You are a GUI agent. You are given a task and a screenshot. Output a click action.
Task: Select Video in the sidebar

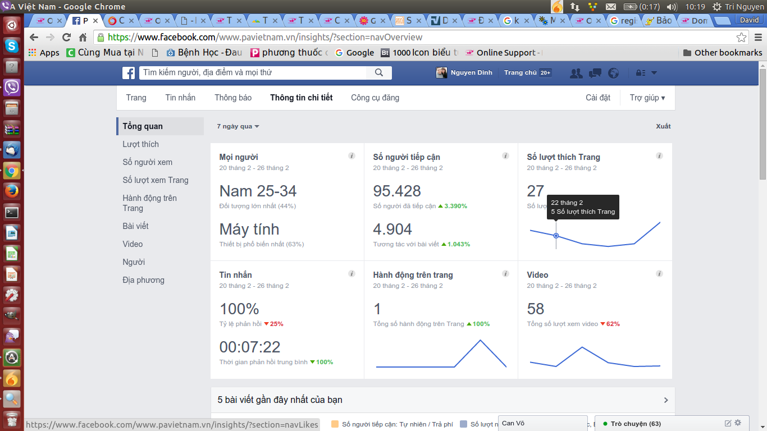pos(133,244)
